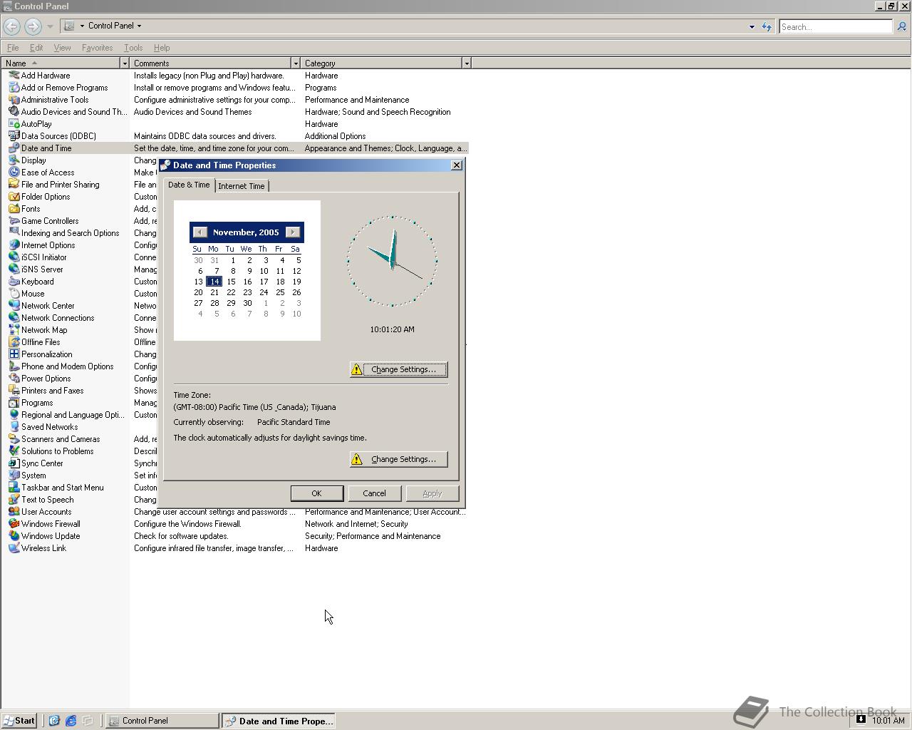Viewport: 912px width, 730px height.
Task: Close the Date and Time Properties dialog
Action: (457, 165)
